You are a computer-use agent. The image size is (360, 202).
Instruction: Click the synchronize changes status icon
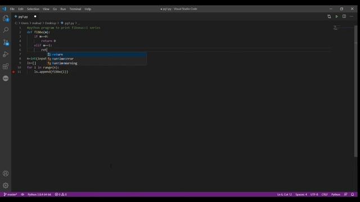(x=22, y=195)
